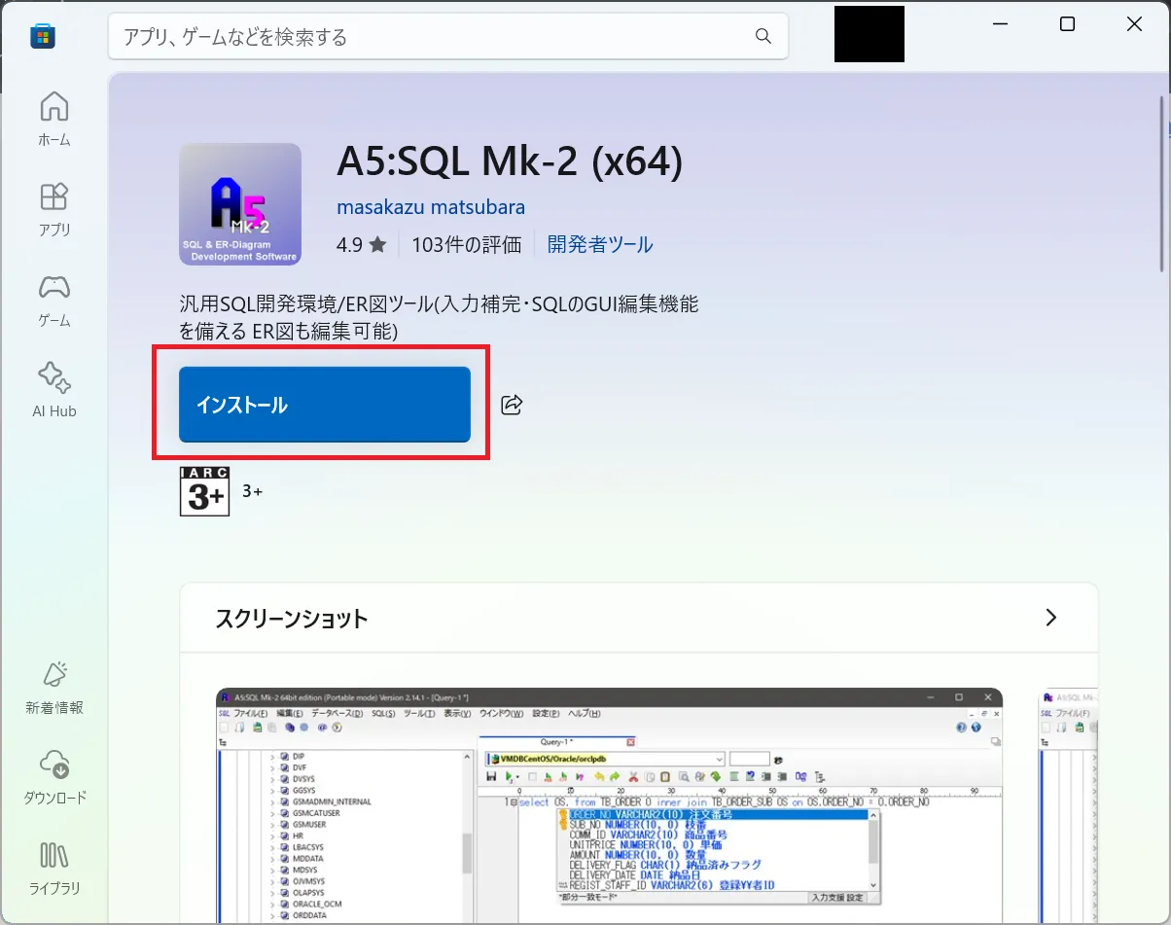Click the 3+ age rating text

tap(252, 491)
